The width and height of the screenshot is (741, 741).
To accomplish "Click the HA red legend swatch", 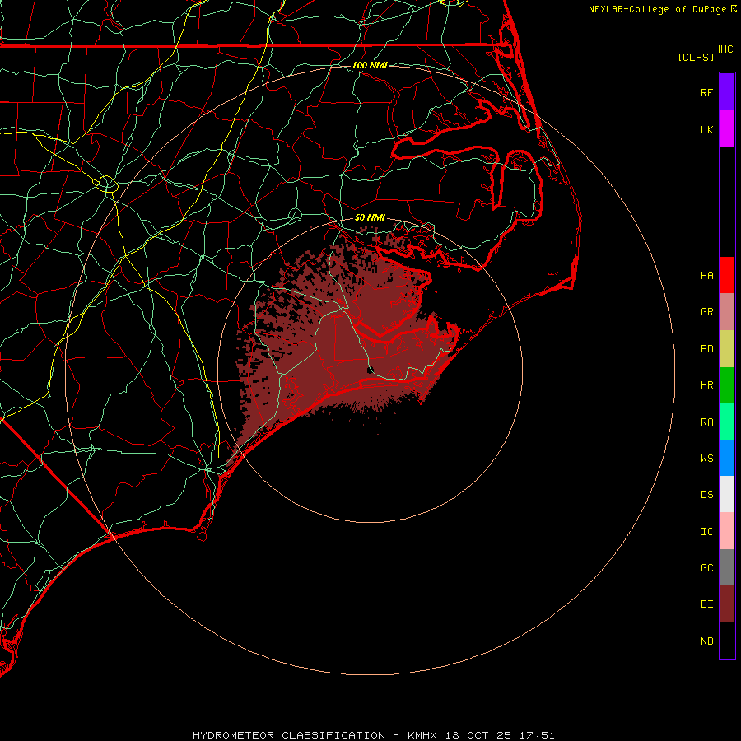I will click(x=727, y=275).
